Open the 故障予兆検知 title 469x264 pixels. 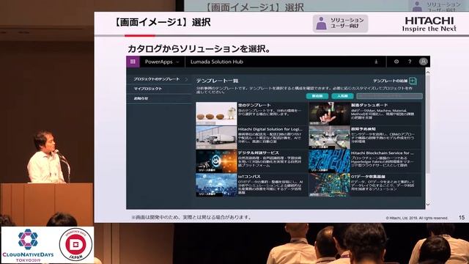tap(363, 129)
